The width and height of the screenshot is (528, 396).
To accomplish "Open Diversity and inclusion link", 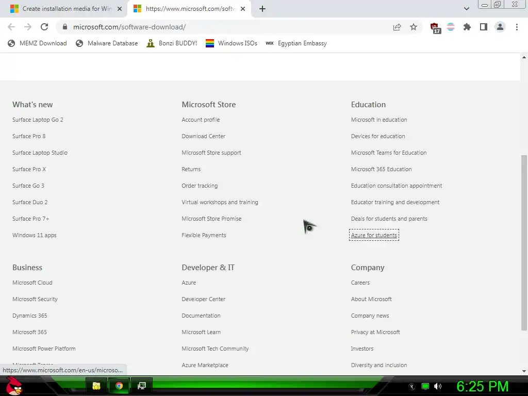I will coord(379,365).
